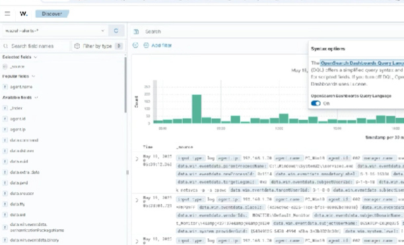Select the data.euid field

tap(19, 161)
